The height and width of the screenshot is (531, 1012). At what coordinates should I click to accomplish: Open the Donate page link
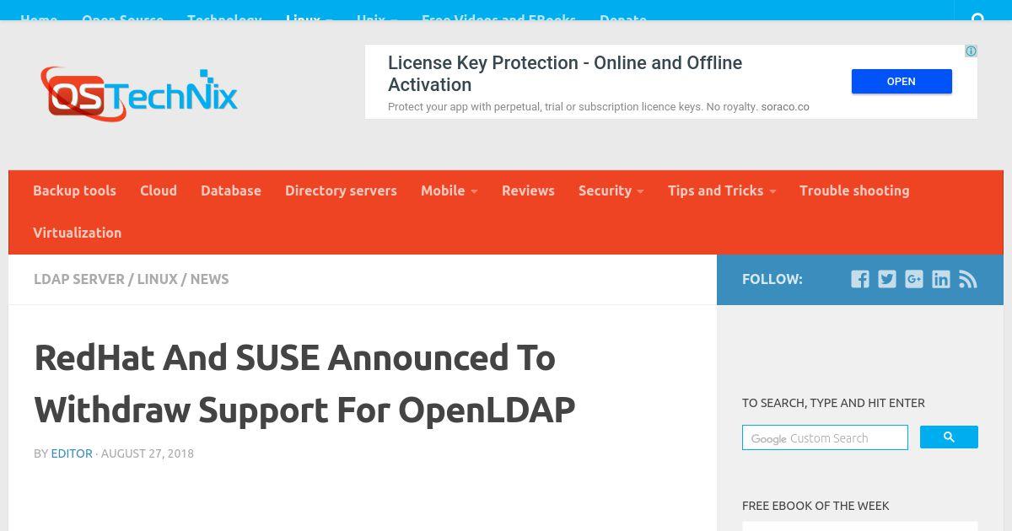tap(623, 19)
